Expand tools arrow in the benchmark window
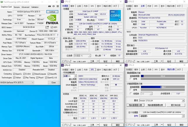The height and width of the screenshot is (127, 188). pos(162,125)
